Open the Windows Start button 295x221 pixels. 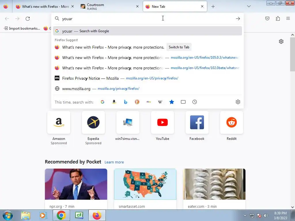click(x=8, y=215)
